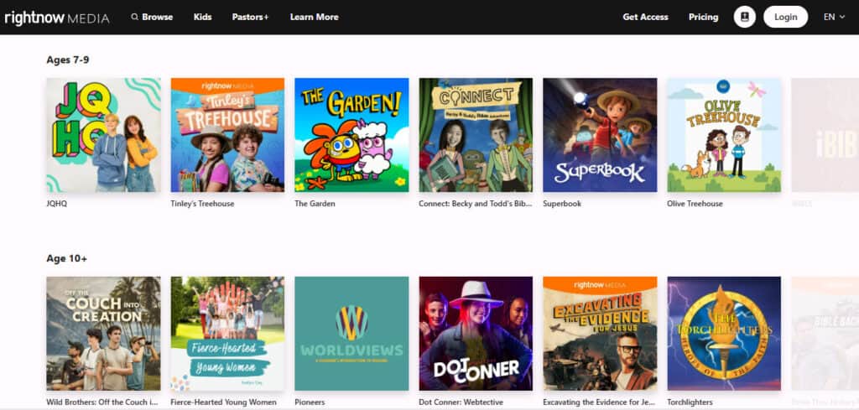
Task: Click 'Fierce-Hearted Young Women' title text
Action: (x=223, y=402)
